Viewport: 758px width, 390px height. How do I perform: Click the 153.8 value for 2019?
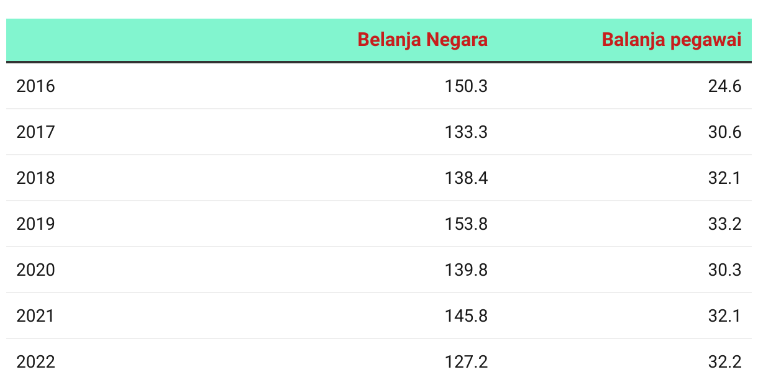click(x=467, y=224)
